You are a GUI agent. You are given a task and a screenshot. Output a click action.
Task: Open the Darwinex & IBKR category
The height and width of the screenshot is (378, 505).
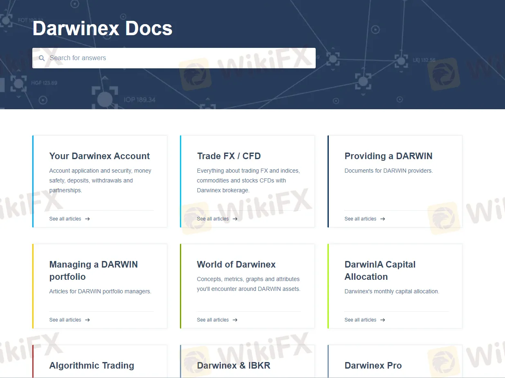(x=233, y=365)
